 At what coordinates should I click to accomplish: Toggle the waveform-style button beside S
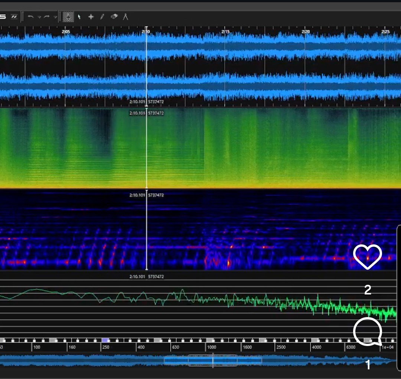tap(14, 17)
